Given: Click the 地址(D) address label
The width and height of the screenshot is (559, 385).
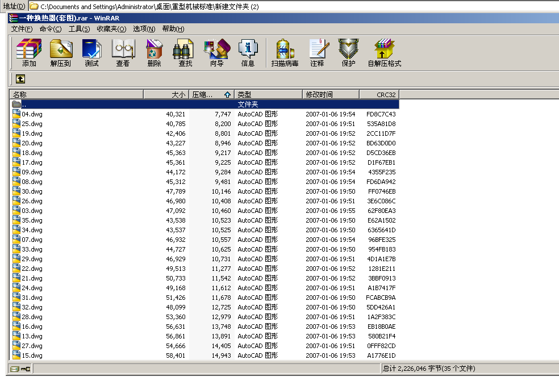Looking at the screenshot, I should pos(14,6).
